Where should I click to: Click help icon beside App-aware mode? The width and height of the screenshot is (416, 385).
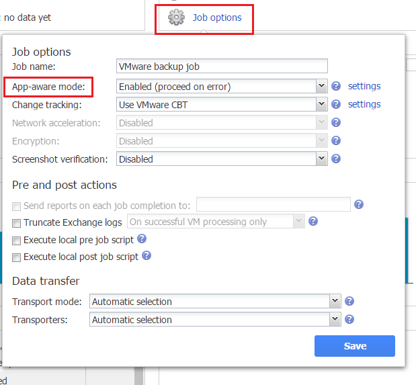tap(336, 86)
